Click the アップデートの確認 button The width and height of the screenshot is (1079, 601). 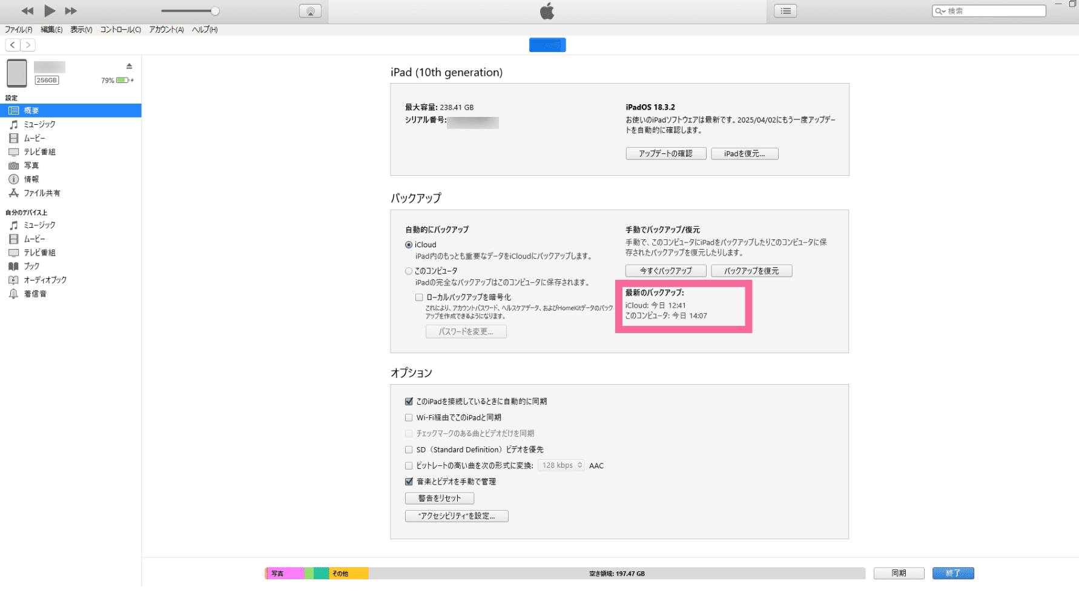click(665, 154)
